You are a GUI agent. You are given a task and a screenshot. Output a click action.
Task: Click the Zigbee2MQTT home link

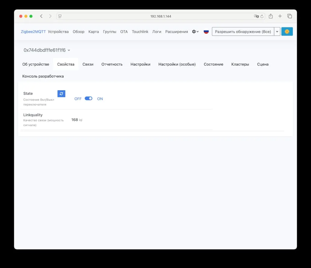coord(33,32)
